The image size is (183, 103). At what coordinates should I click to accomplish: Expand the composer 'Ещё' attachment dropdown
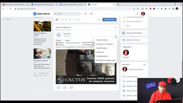coord(79,19)
